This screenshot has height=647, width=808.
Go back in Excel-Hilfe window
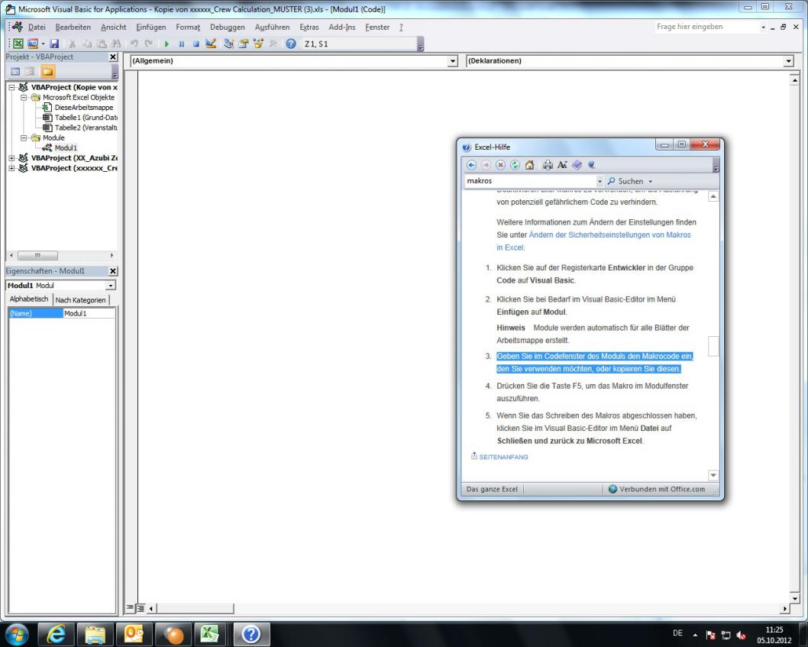(x=471, y=165)
